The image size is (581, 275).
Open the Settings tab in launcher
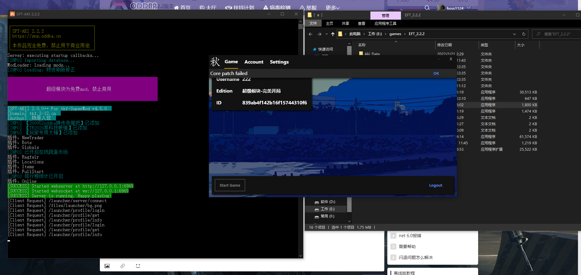pyautogui.click(x=279, y=62)
